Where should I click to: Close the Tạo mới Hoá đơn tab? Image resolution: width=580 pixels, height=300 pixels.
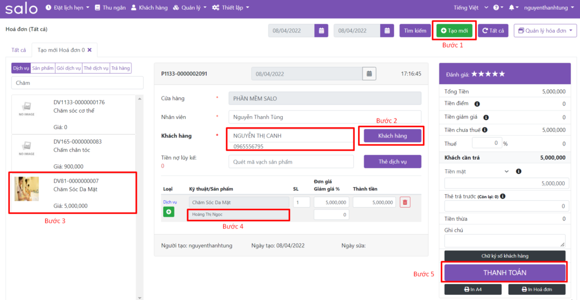[x=89, y=50]
